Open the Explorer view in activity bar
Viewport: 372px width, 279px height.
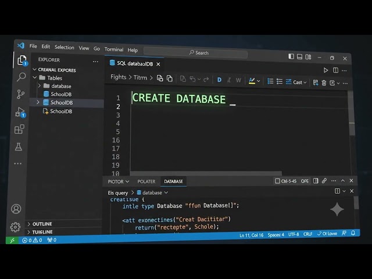tap(22, 60)
